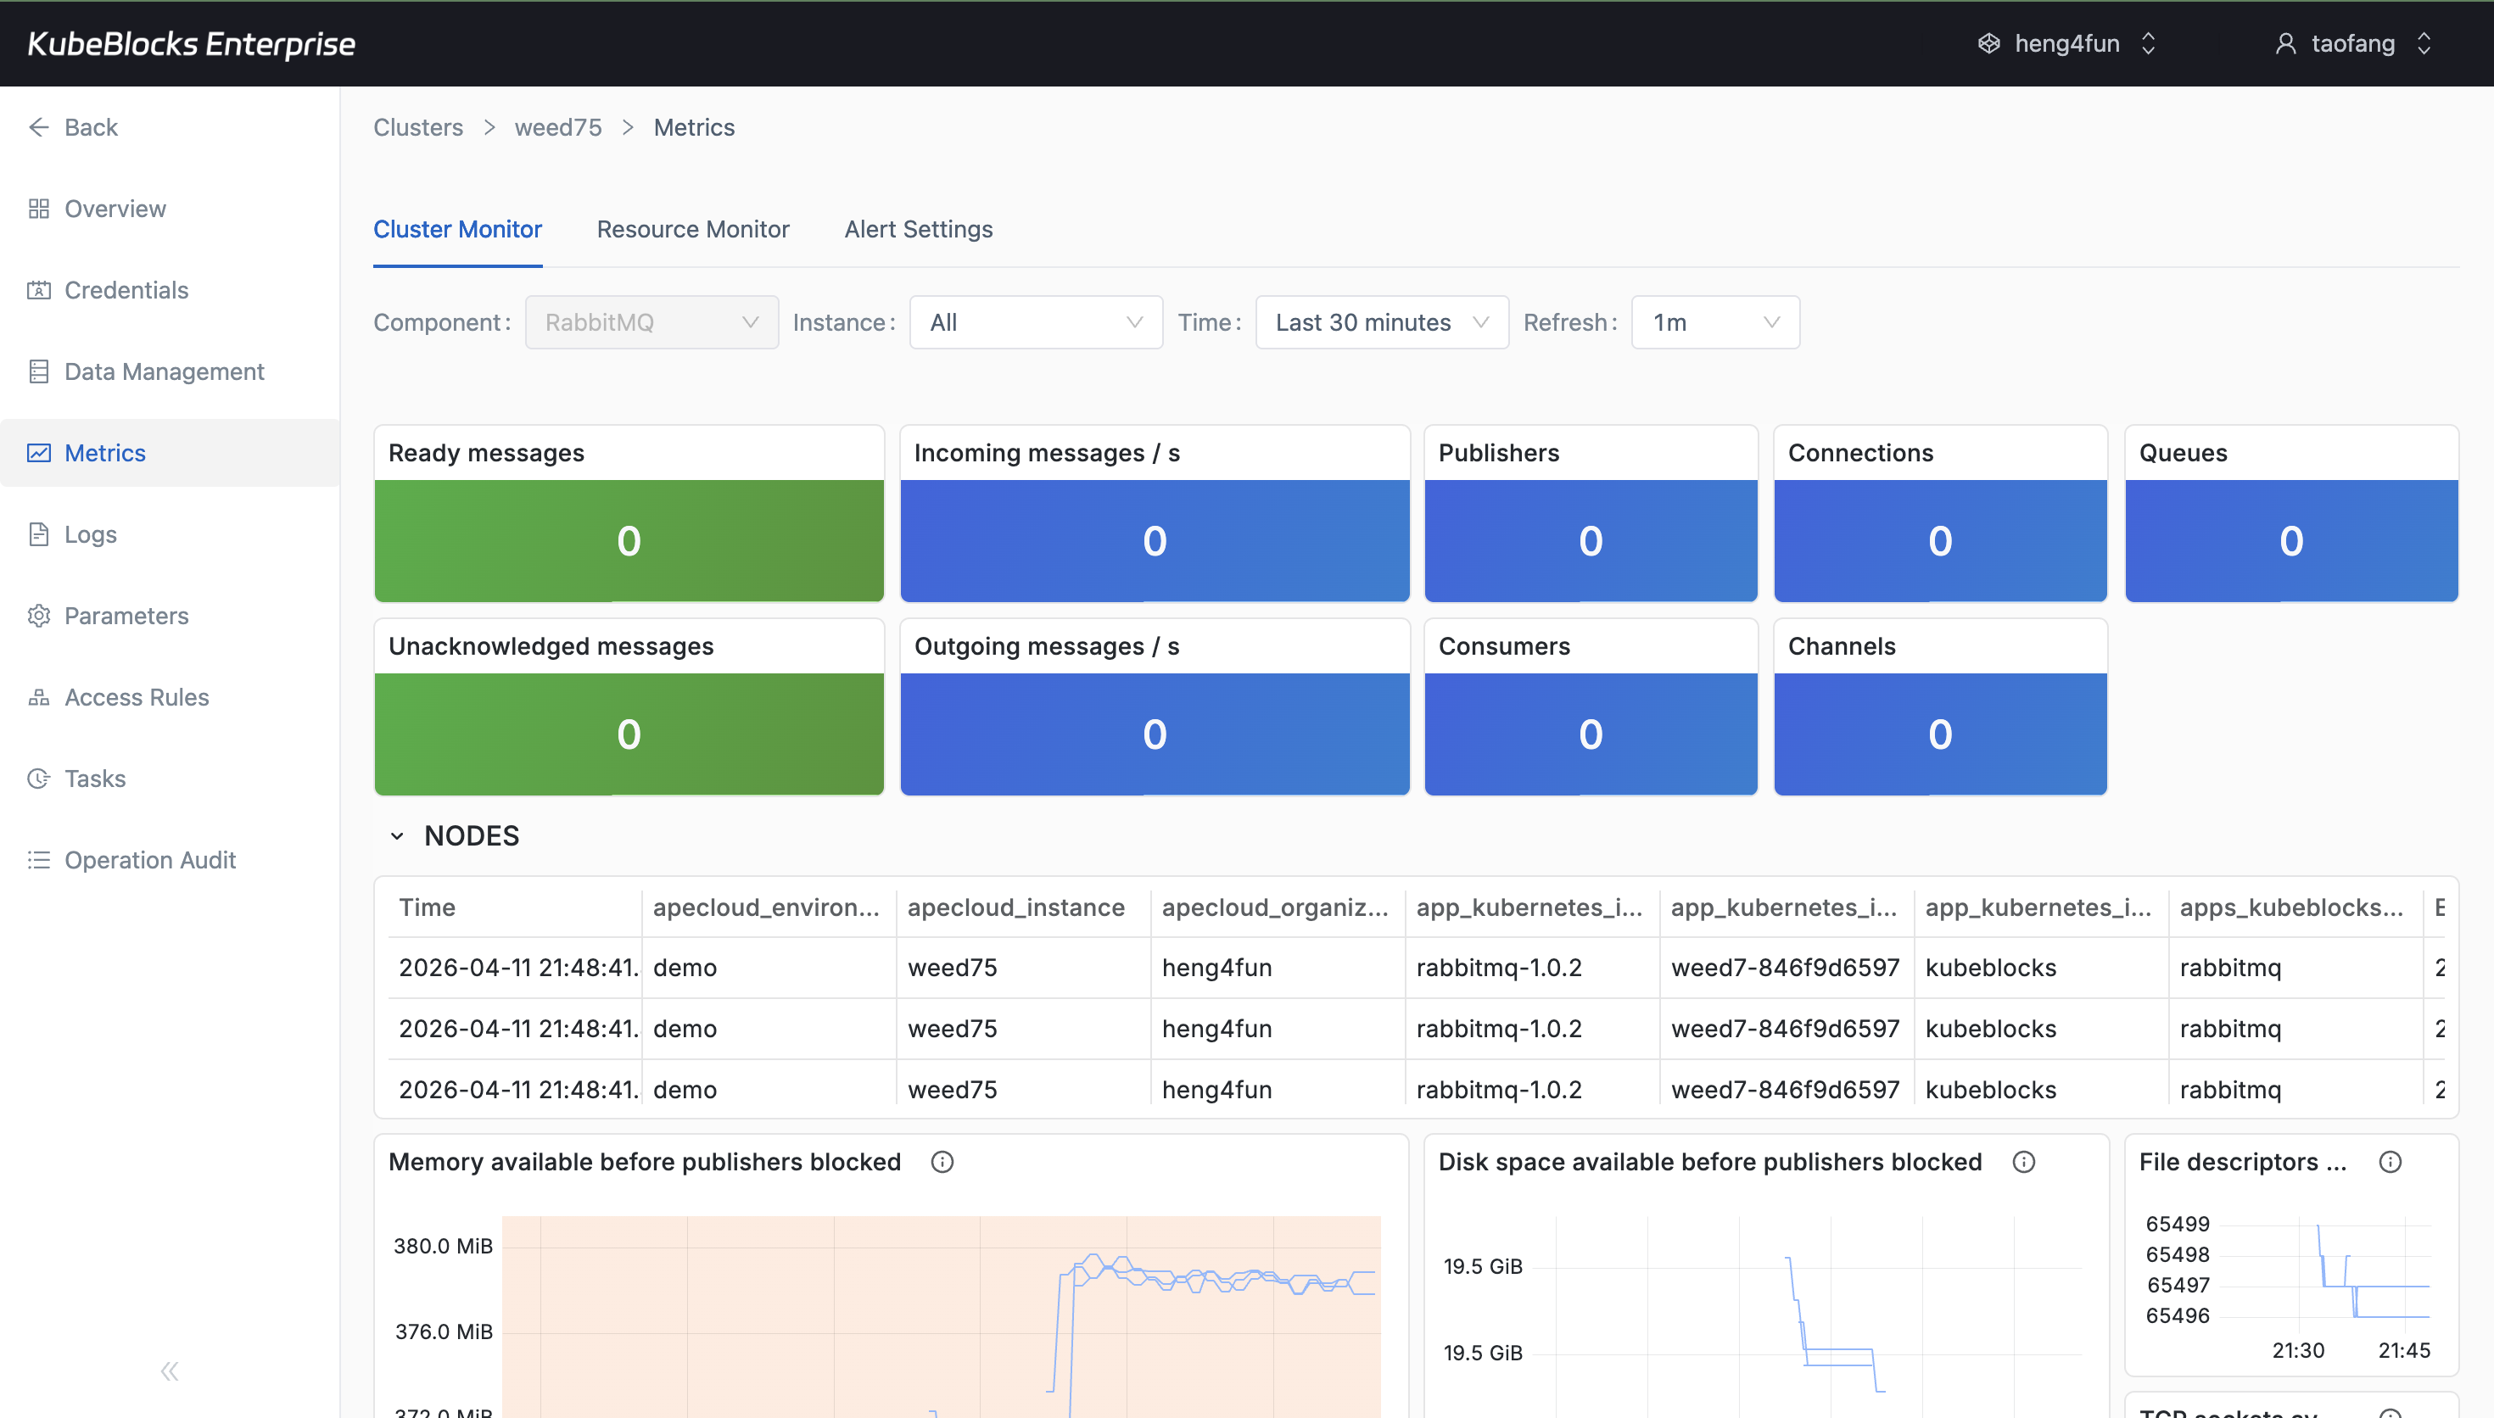Open the weed75 cluster breadcrumb link
The width and height of the screenshot is (2494, 1418).
(x=557, y=126)
